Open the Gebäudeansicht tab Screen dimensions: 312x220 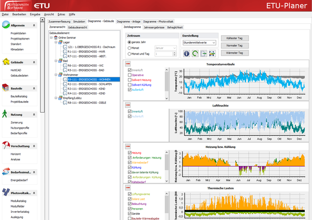click(x=77, y=27)
